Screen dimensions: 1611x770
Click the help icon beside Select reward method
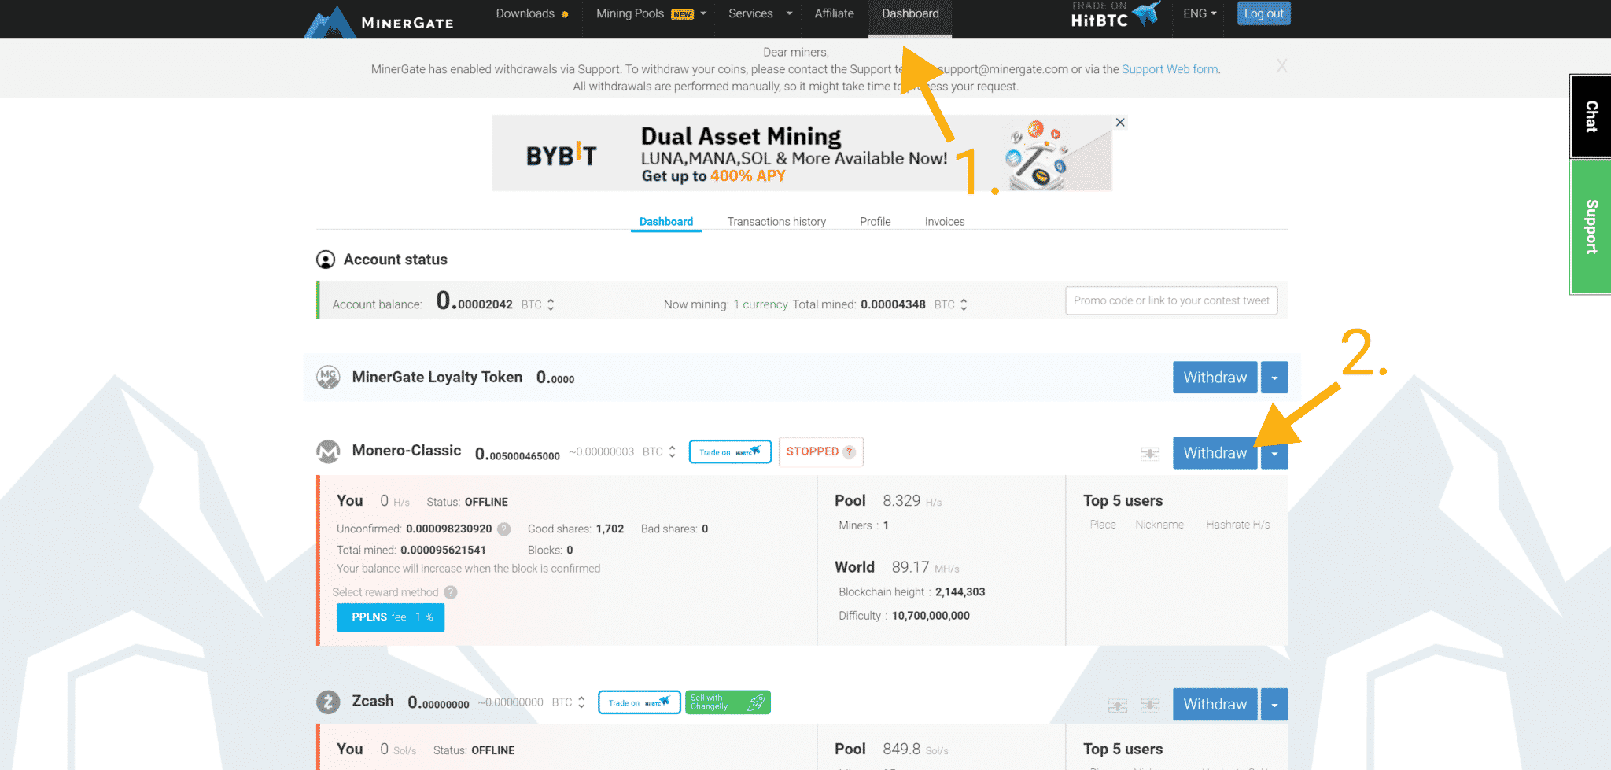tap(451, 592)
